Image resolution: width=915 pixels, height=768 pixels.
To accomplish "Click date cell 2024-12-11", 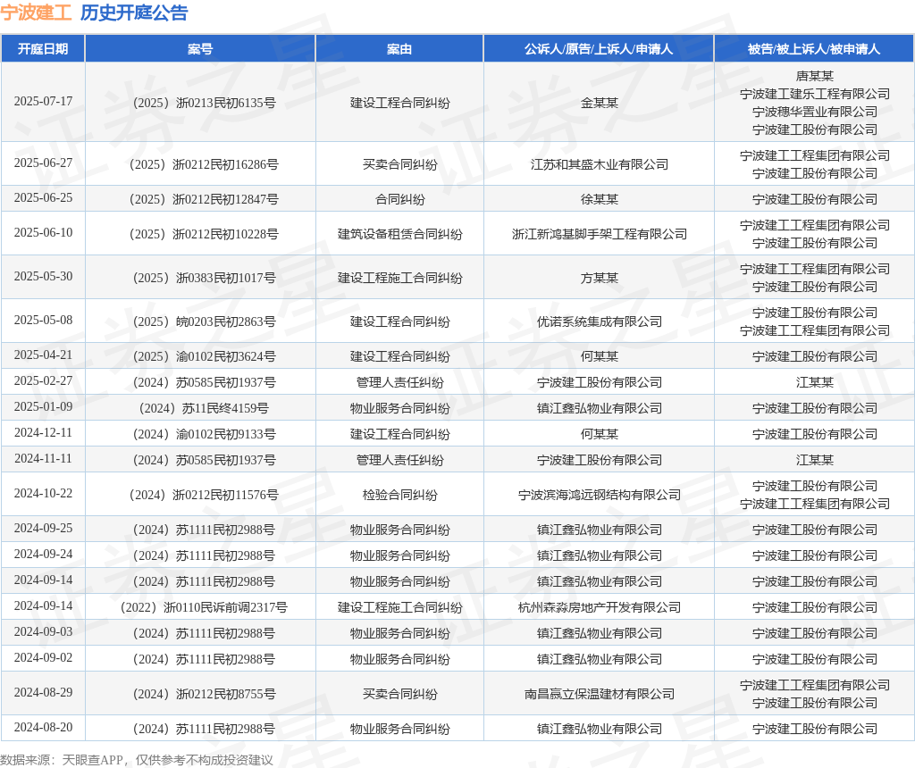I will [43, 433].
